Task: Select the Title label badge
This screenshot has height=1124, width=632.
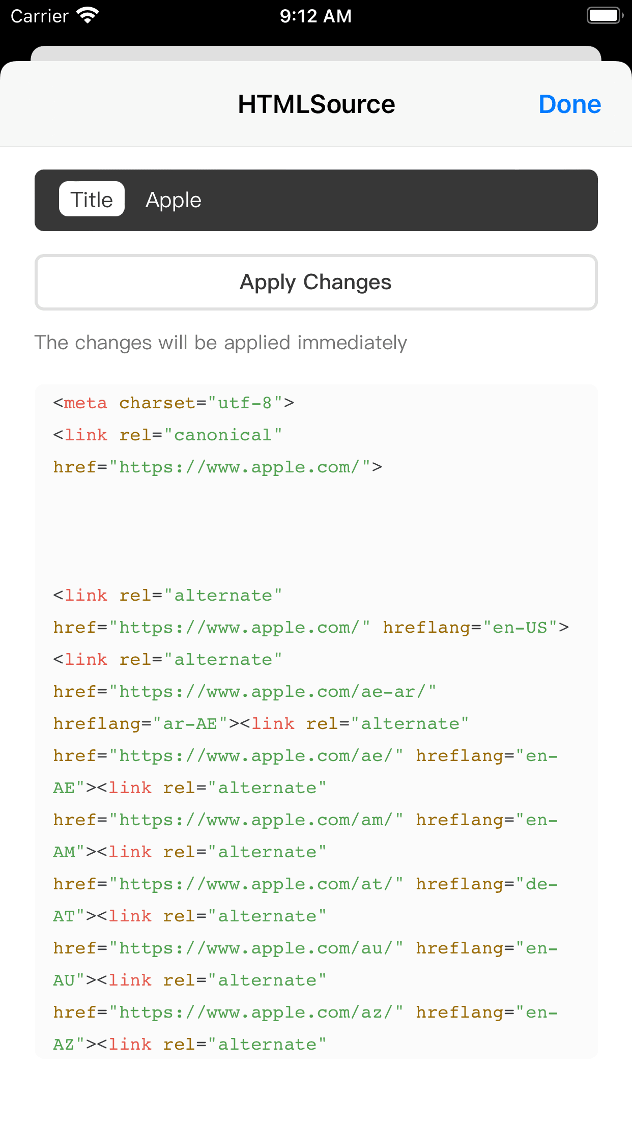Action: [x=92, y=199]
